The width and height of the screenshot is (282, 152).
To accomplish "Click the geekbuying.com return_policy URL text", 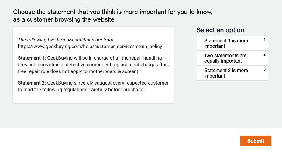I will point(90,47).
